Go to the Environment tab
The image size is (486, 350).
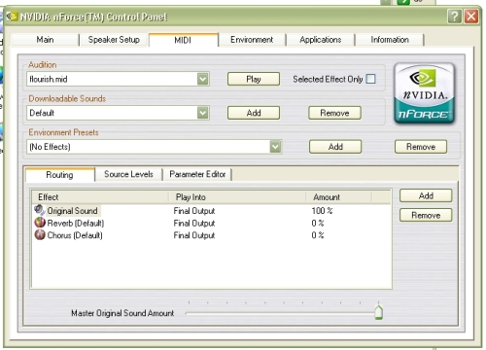click(x=252, y=40)
